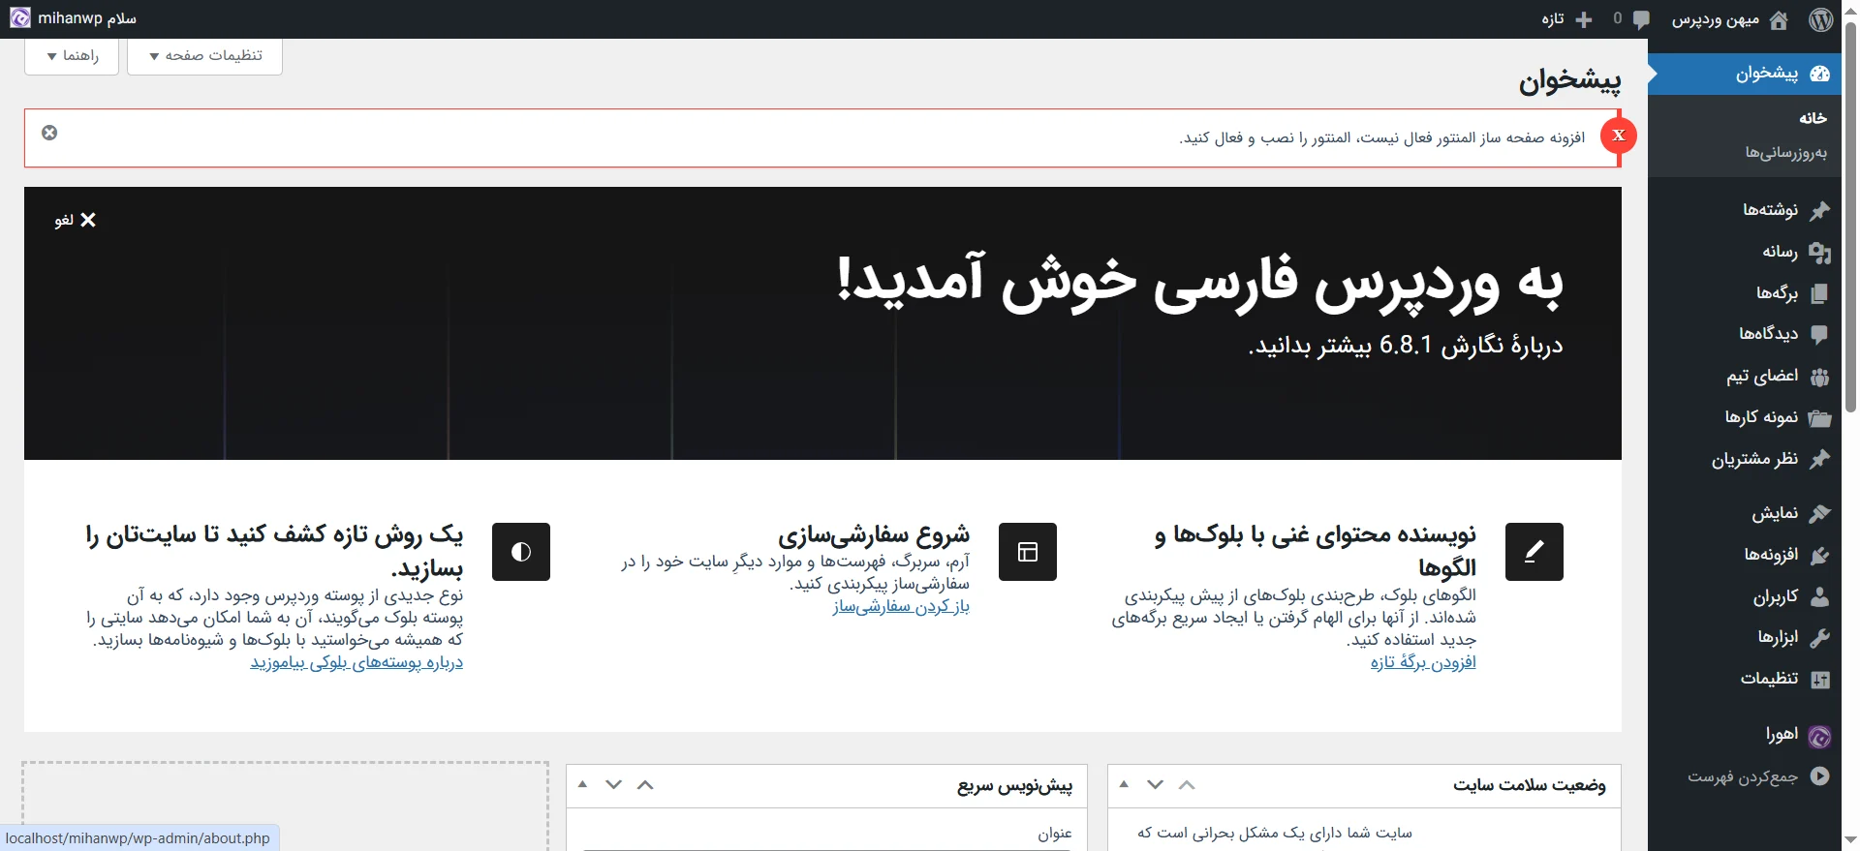
Task: Open the به‌روزرسانی‌ها submenu item
Action: click(1786, 152)
